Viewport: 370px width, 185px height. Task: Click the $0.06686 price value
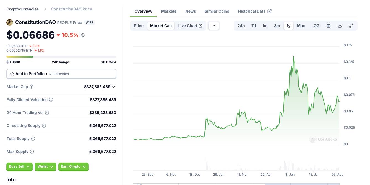[31, 35]
